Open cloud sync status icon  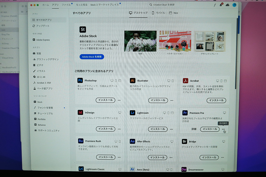pos(227,5)
